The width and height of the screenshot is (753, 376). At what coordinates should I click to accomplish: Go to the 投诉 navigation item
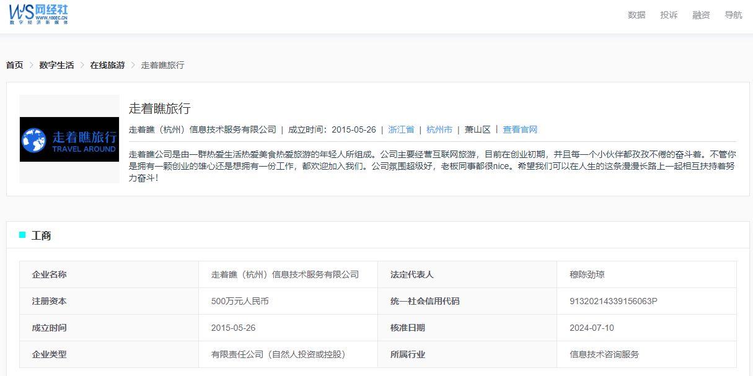click(x=669, y=15)
